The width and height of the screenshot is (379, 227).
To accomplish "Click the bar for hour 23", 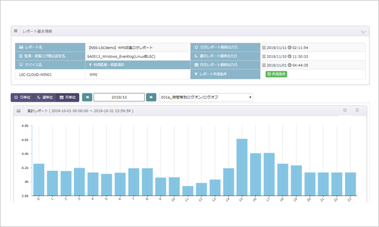I will pyautogui.click(x=350, y=184).
